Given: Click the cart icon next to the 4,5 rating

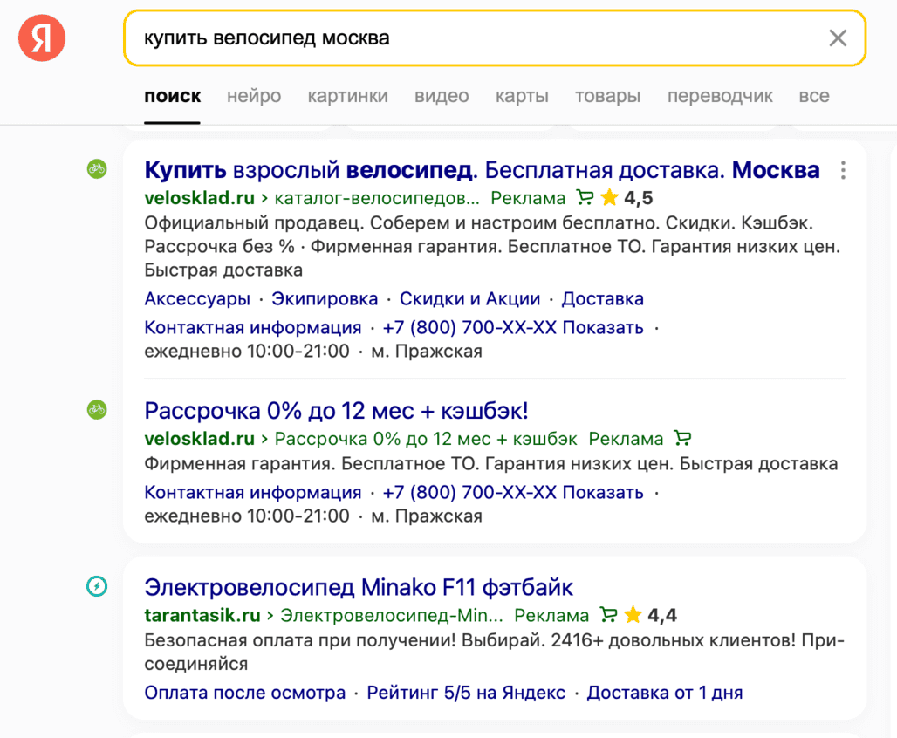Looking at the screenshot, I should (585, 197).
